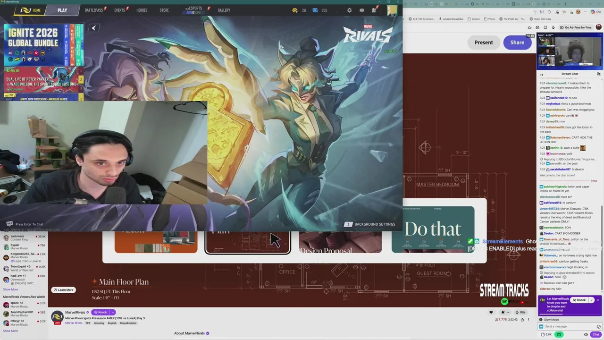Screen dimensions: 604x340
Task: Open the HEROES tab
Action: pos(142,10)
